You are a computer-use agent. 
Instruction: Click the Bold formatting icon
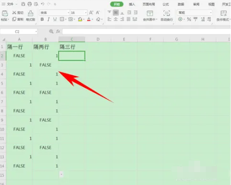click(x=42, y=19)
